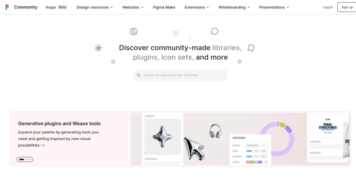This screenshot has height=178, width=356.
Task: Click the bookmark icon right of headline
Action: pyautogui.click(x=251, y=48)
